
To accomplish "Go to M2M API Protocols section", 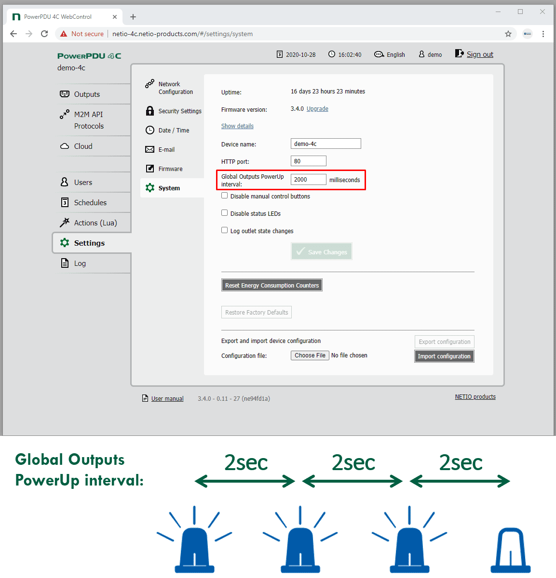I will coord(89,120).
